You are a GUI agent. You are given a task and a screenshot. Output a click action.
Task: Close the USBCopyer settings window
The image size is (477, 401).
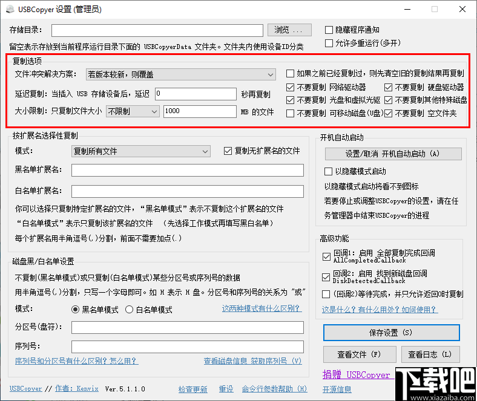[462, 10]
